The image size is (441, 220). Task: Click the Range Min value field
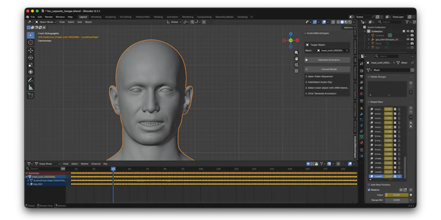396,200
